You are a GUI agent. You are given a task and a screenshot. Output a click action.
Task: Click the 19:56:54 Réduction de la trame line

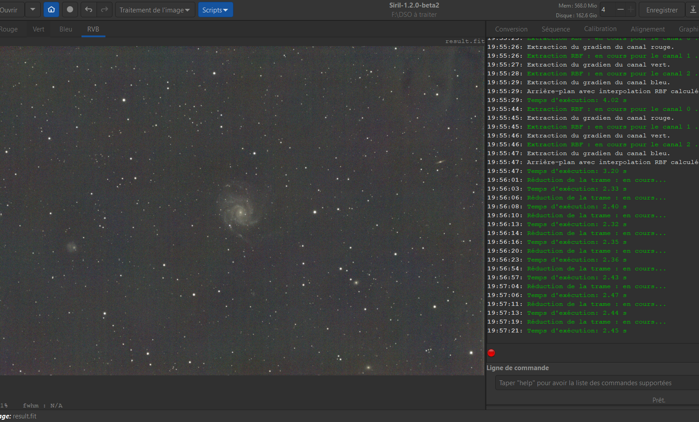click(576, 269)
